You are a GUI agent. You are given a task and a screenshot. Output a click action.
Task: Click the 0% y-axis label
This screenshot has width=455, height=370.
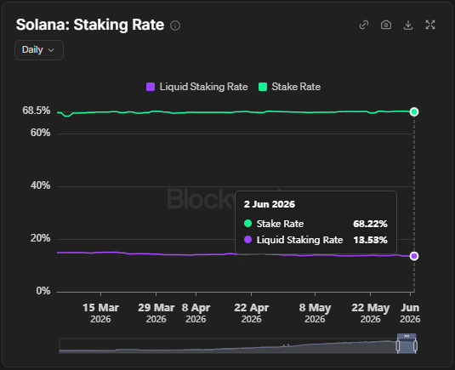43,291
